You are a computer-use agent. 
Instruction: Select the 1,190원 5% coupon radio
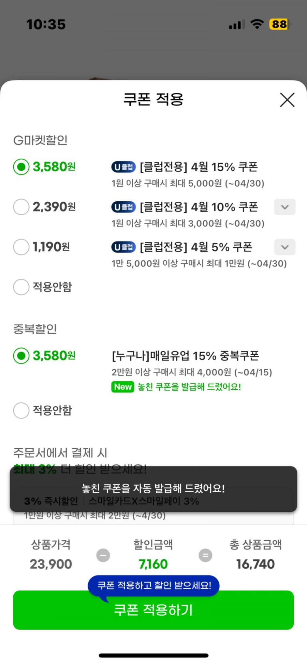21,247
